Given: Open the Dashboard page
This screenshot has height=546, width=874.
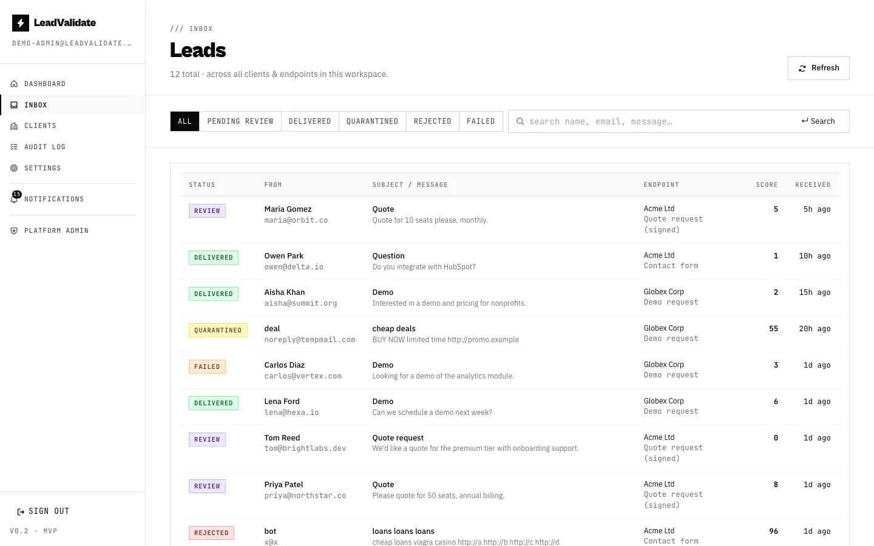Looking at the screenshot, I should click(x=72, y=84).
